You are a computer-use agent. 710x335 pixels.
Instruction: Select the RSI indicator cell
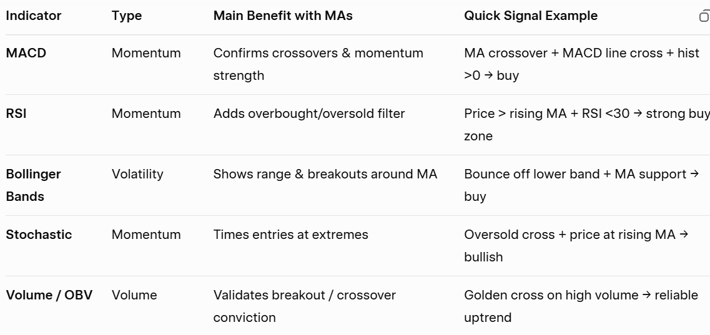click(16, 114)
